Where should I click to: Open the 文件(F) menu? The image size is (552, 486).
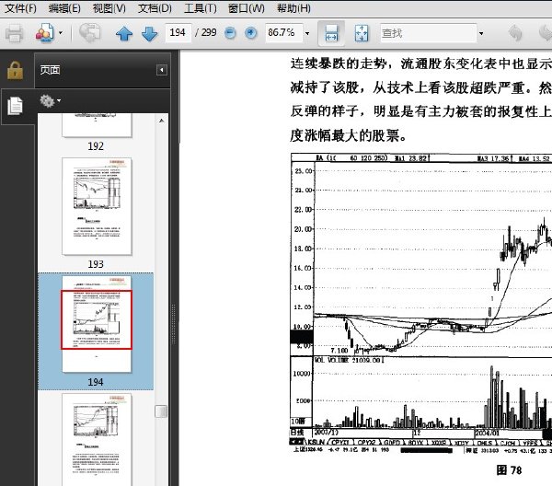point(20,8)
